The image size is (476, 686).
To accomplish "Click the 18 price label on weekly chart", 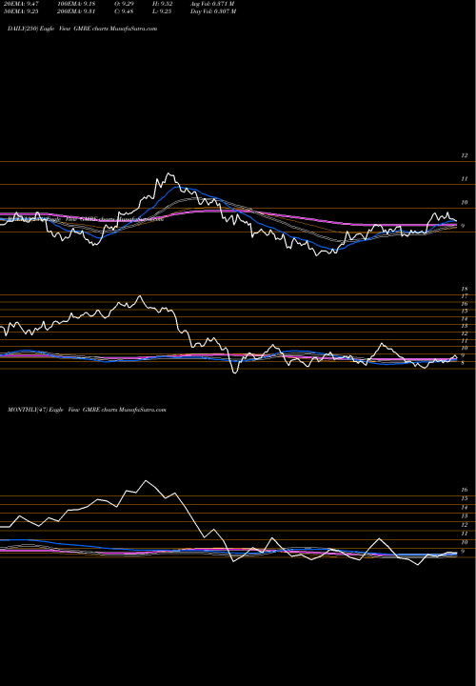I will click(465, 290).
